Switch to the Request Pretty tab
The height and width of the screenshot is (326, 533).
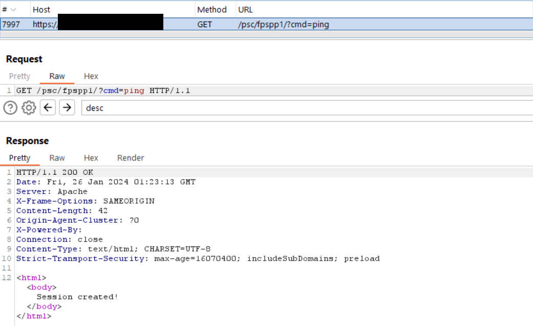point(19,76)
